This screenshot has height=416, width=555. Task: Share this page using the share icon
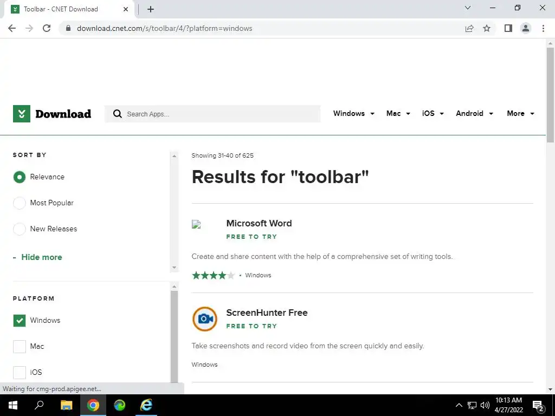coord(469,28)
